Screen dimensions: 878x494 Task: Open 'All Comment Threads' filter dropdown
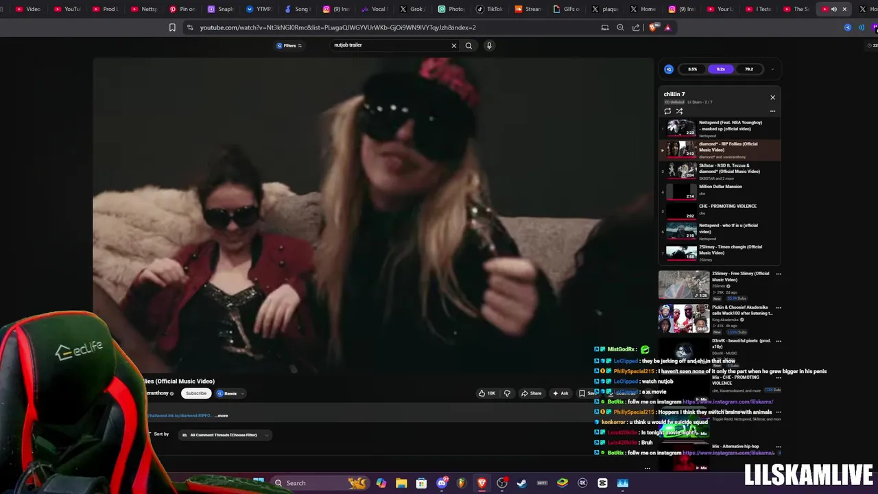point(226,435)
